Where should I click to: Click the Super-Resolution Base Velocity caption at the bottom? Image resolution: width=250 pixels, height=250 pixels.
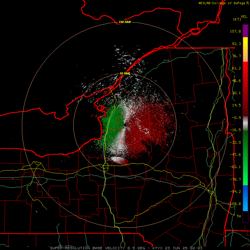(126, 248)
